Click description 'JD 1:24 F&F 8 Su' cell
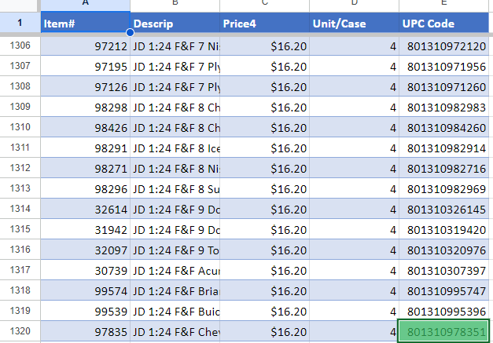 175,189
